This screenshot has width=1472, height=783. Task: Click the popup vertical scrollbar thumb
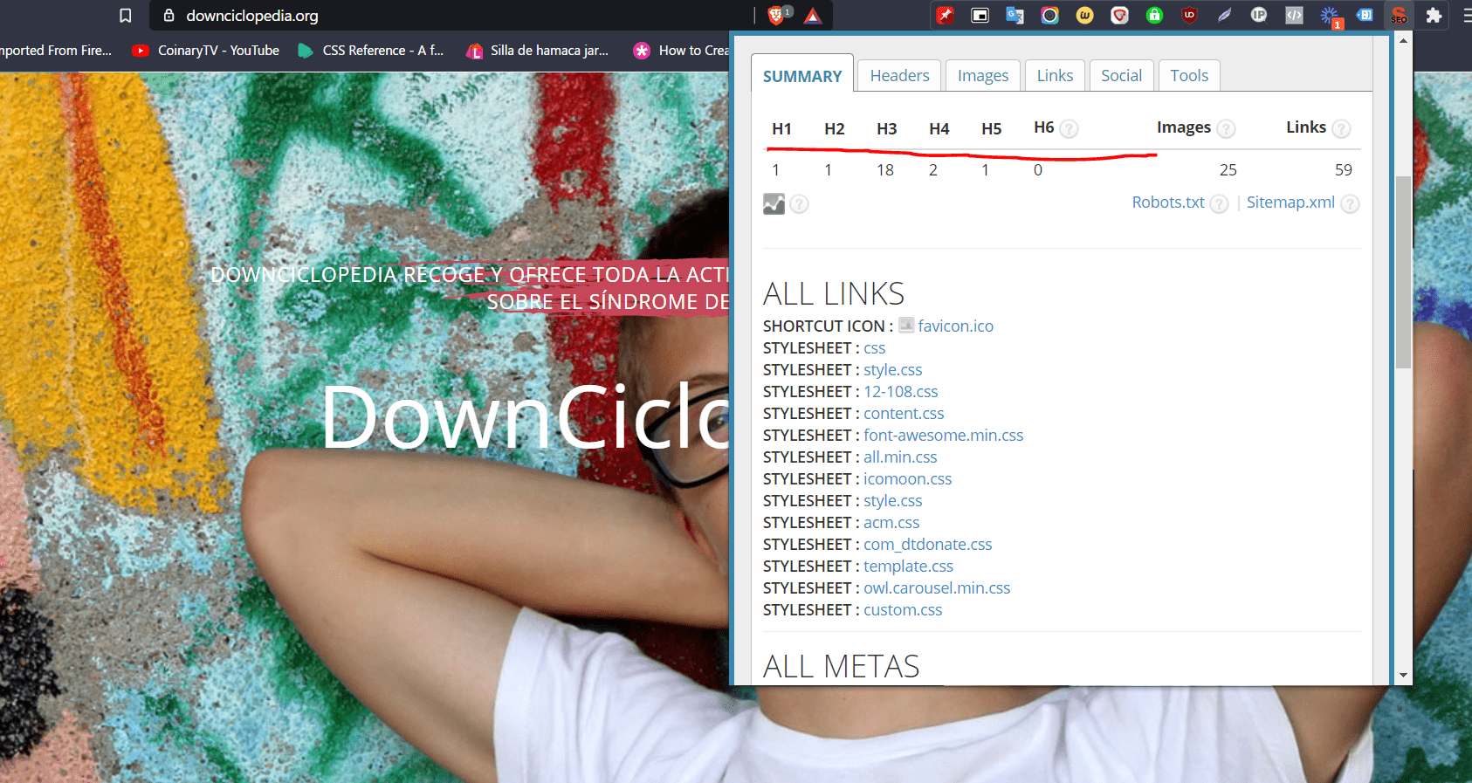1403,272
